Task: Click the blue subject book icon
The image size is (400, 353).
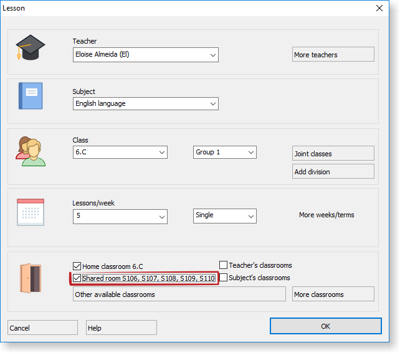Action: [x=31, y=96]
